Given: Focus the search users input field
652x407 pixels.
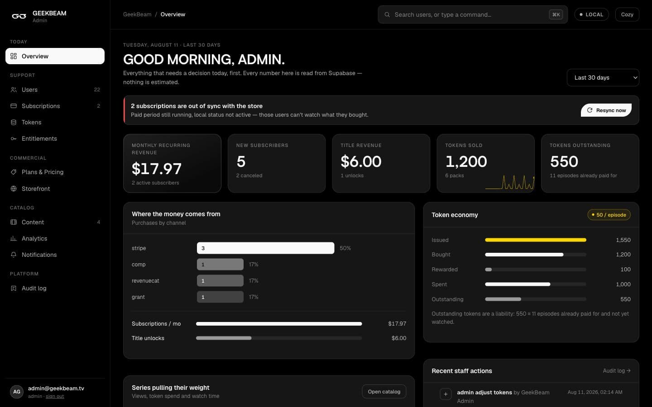Looking at the screenshot, I should [x=473, y=14].
